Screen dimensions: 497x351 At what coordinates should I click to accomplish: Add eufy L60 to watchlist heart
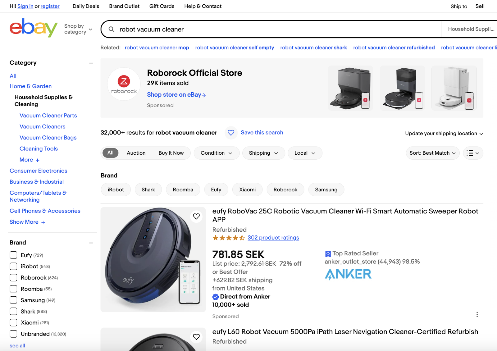(x=196, y=337)
